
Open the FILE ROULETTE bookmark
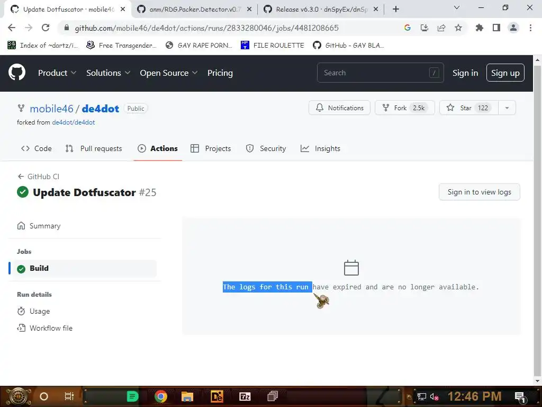pyautogui.click(x=273, y=46)
